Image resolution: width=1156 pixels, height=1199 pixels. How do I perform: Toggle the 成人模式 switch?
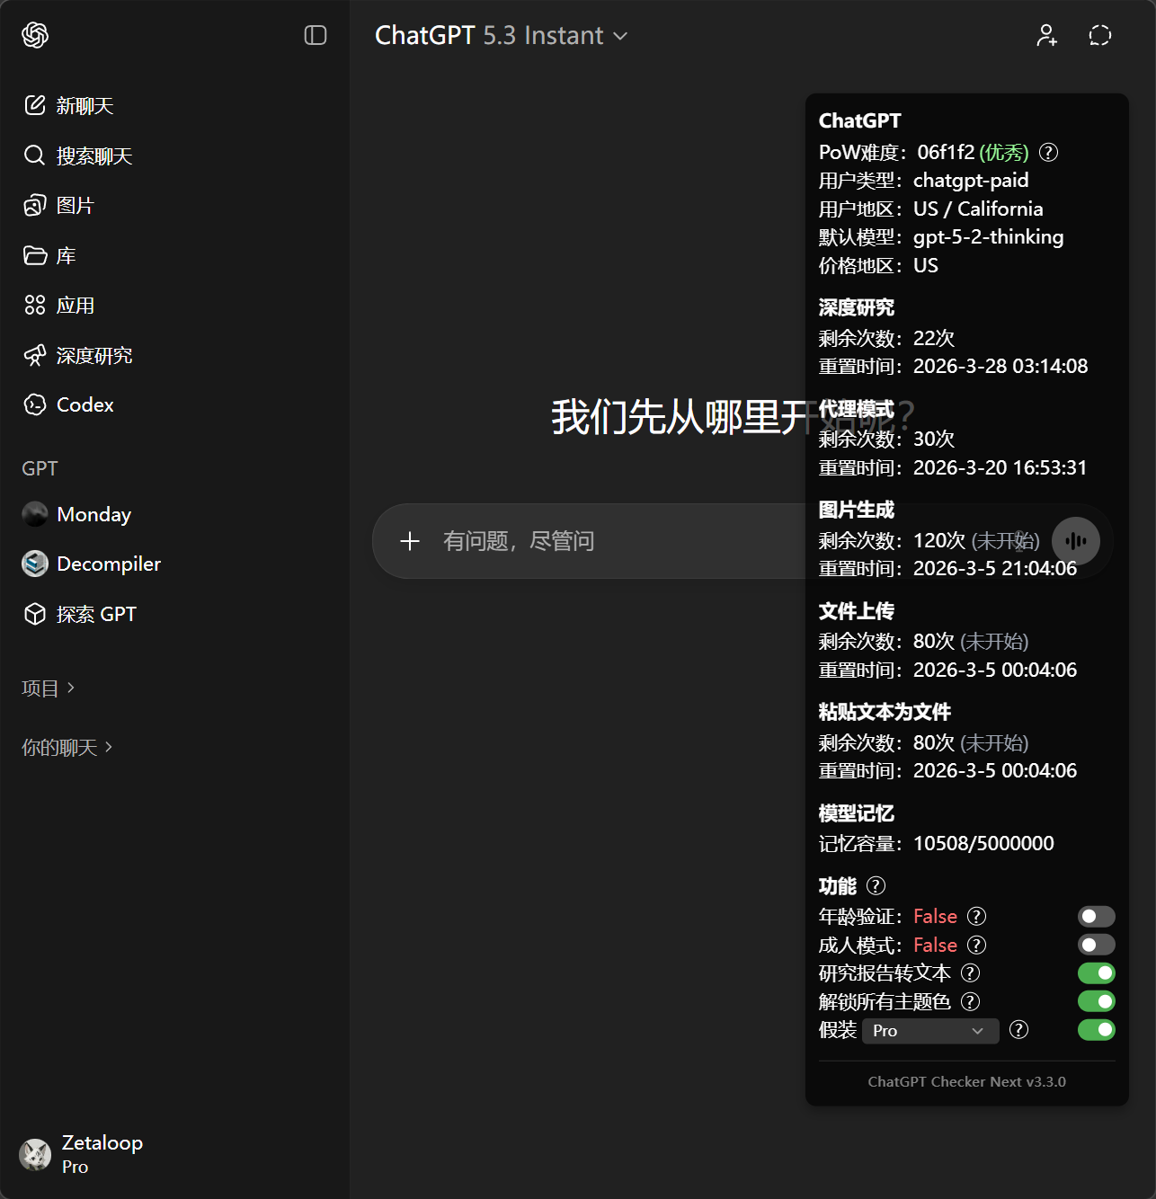pos(1097,945)
